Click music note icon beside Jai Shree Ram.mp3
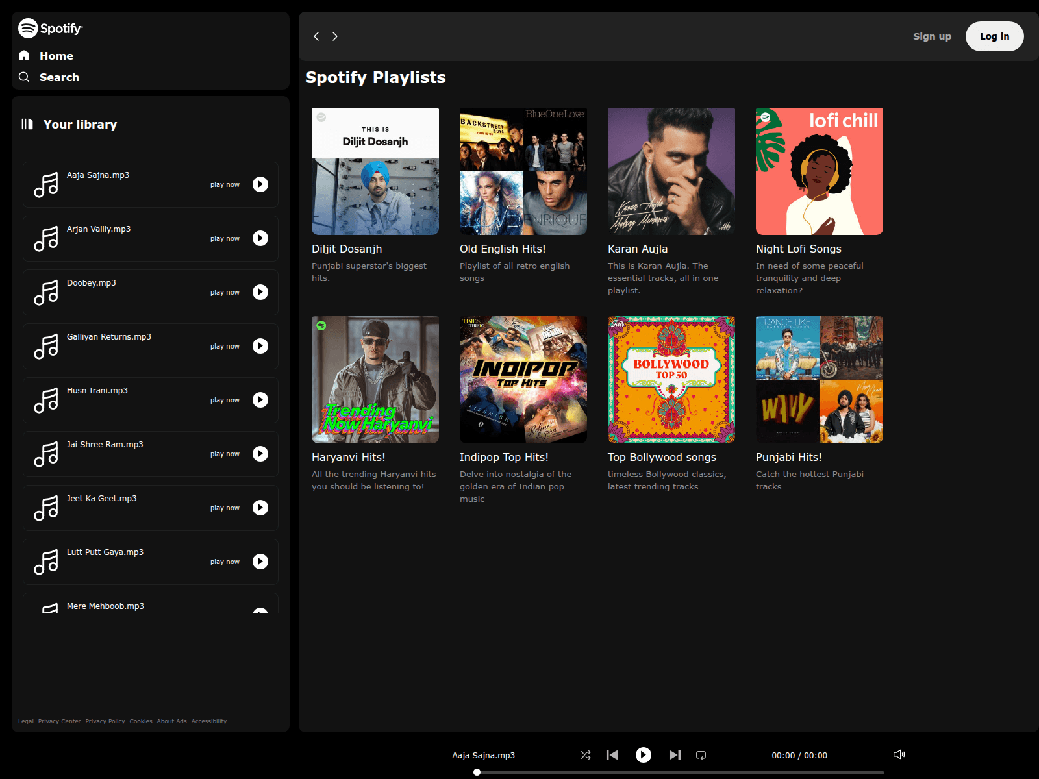Image resolution: width=1039 pixels, height=779 pixels. [x=46, y=454]
